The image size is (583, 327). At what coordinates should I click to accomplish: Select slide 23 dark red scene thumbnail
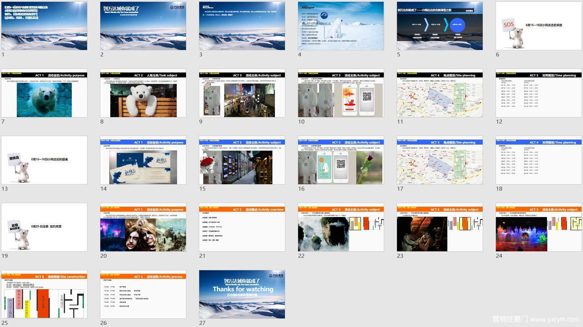(x=440, y=227)
